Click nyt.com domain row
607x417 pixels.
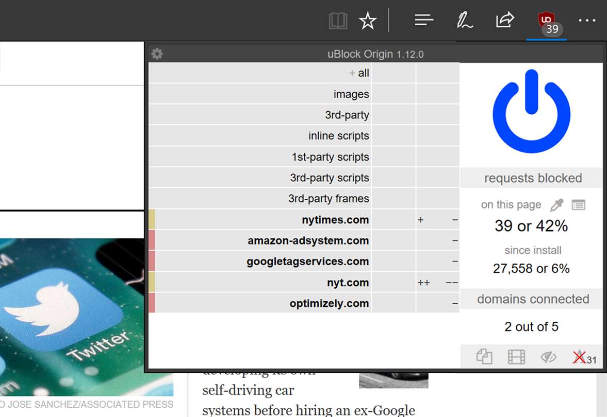click(x=259, y=283)
